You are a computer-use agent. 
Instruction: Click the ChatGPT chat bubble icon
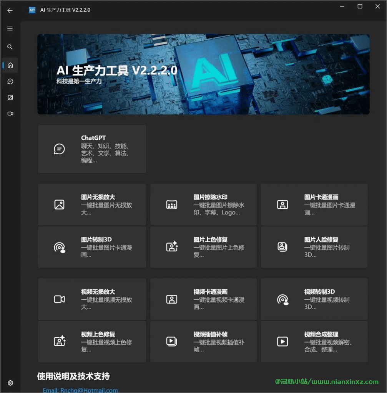coord(59,149)
